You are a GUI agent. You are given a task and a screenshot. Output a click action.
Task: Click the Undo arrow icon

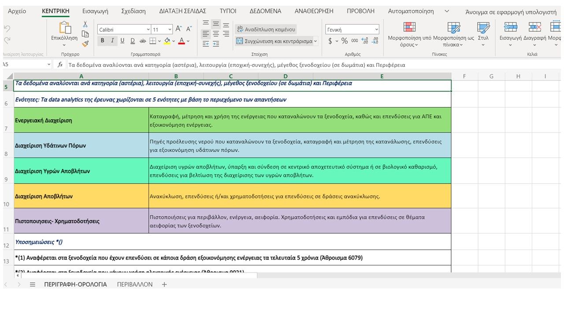click(7, 29)
